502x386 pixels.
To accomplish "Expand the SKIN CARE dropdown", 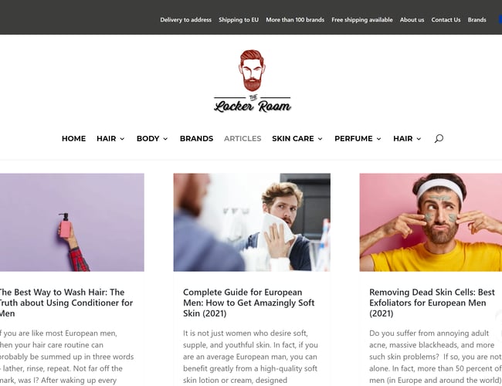I will pos(297,139).
